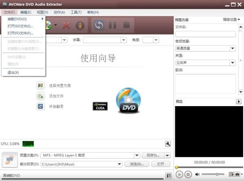244x181 pixels.
Task: Click the preview stop button
Action: 188,174
